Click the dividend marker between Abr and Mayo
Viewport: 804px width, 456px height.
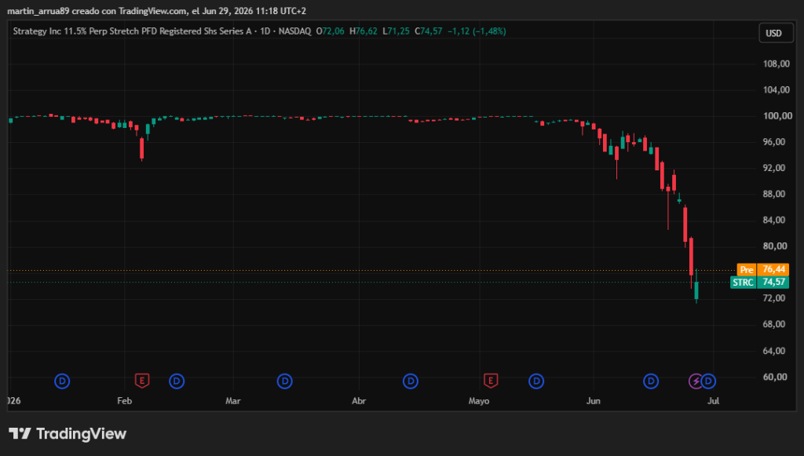[x=410, y=381]
